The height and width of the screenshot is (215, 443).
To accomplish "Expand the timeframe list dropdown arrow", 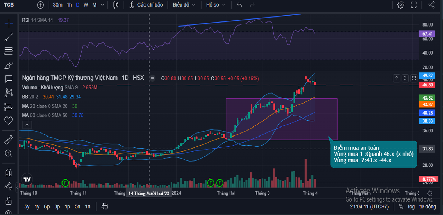I will [x=103, y=5].
